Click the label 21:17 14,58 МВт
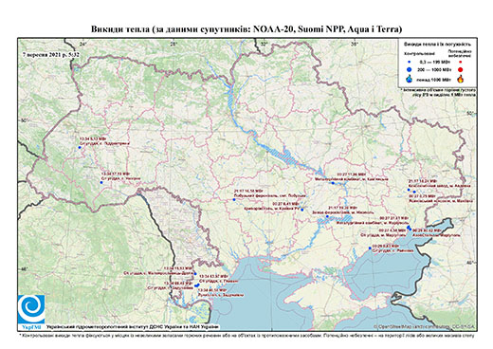Image resolution: width=493 pixels, height=349 pixels. tap(248, 192)
